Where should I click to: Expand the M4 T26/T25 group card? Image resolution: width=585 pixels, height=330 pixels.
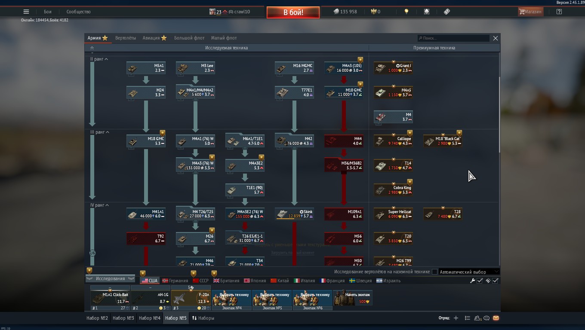[195, 214]
